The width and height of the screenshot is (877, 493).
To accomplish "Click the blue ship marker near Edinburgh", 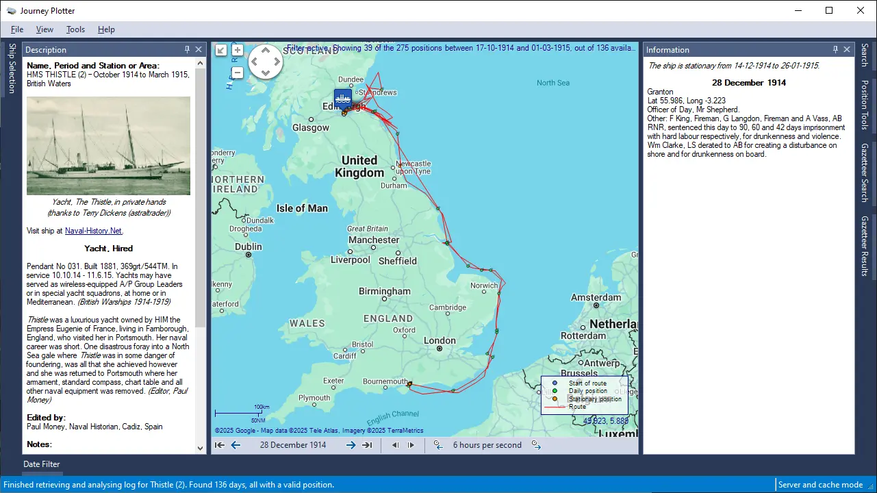I will click(343, 98).
